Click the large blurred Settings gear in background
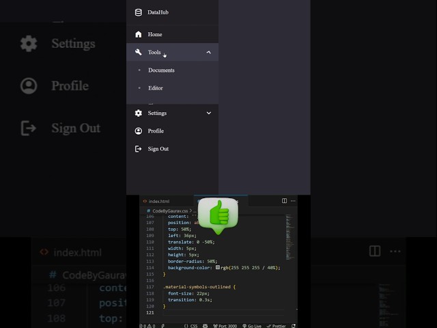Image resolution: width=437 pixels, height=328 pixels. (29, 44)
